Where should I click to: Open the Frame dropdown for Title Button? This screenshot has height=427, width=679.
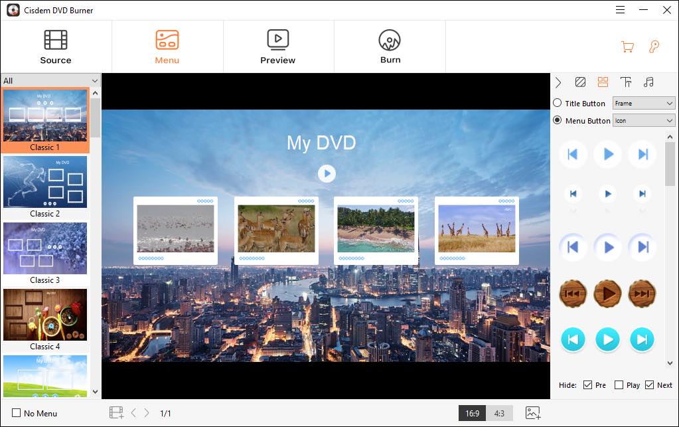pos(643,103)
